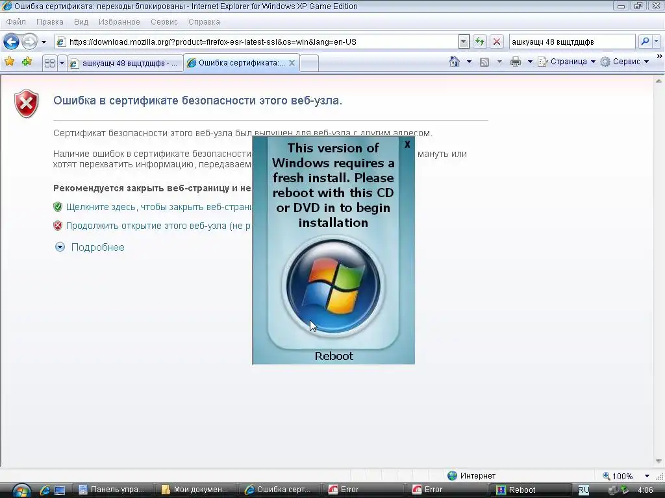Open the Вид menu

(81, 21)
